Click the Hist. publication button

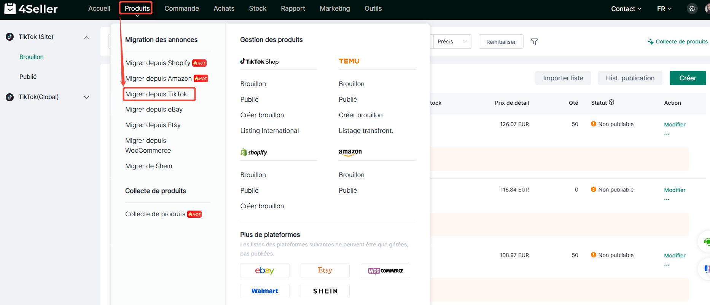tap(630, 78)
